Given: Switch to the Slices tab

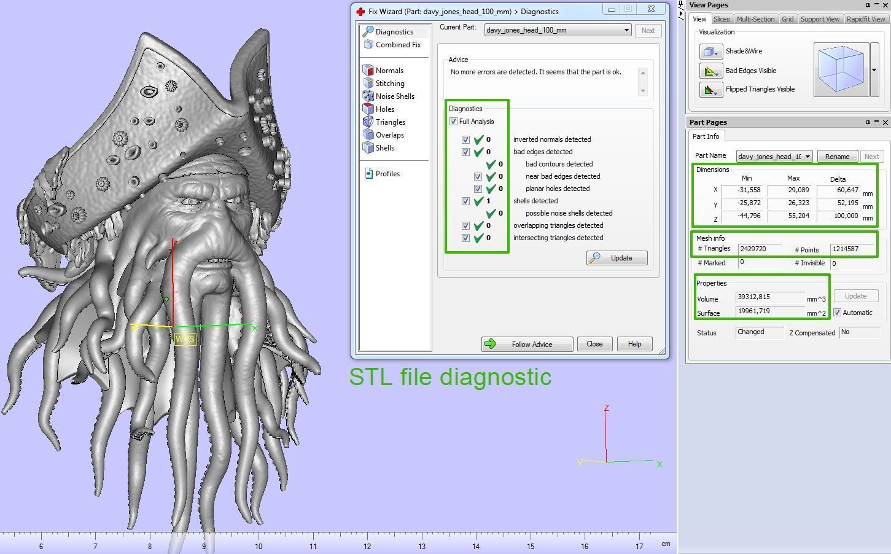Looking at the screenshot, I should (x=722, y=19).
